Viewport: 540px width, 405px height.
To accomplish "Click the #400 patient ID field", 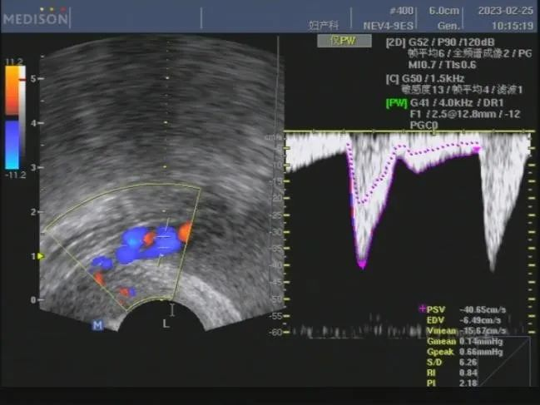I will click(x=400, y=12).
